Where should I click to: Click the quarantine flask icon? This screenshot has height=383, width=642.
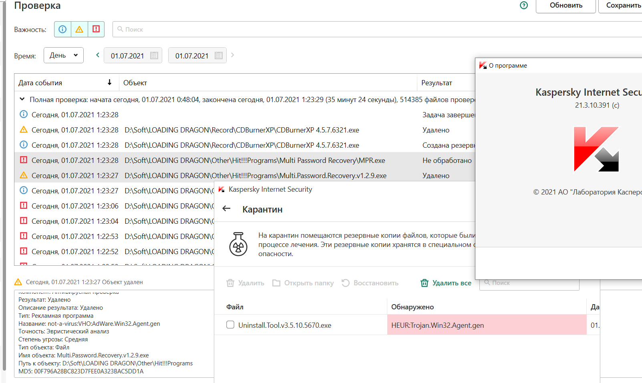238,244
